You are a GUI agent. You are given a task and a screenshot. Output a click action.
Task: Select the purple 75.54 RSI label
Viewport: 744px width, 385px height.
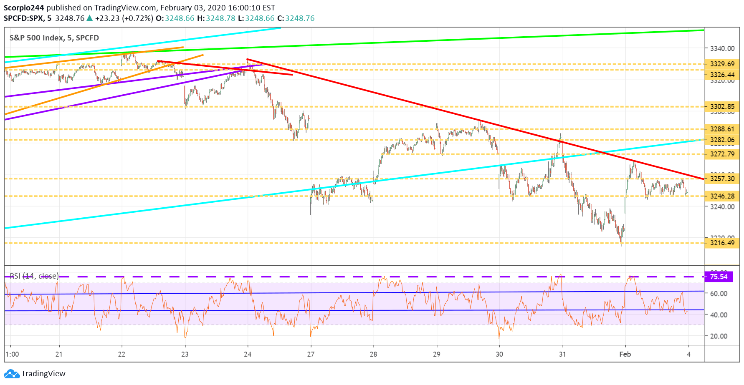[x=719, y=277]
